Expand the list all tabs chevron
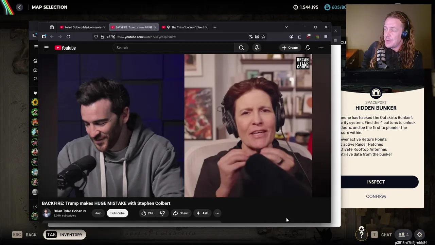Viewport: 435px width, 245px height. [286, 27]
